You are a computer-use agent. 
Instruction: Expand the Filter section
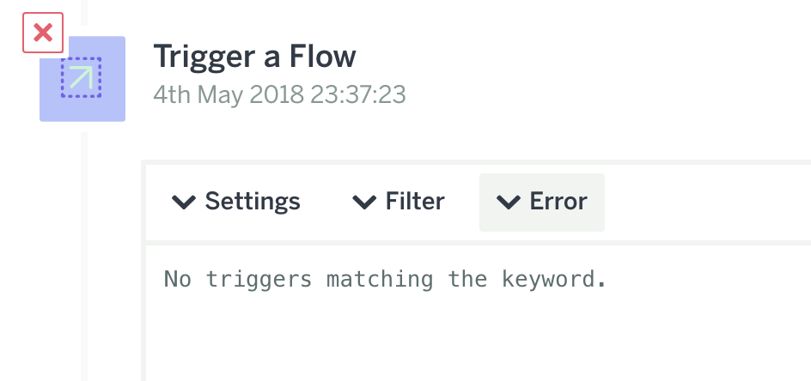(399, 203)
